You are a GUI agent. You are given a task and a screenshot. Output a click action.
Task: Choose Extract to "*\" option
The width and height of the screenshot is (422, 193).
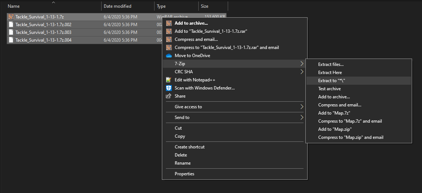331,81
